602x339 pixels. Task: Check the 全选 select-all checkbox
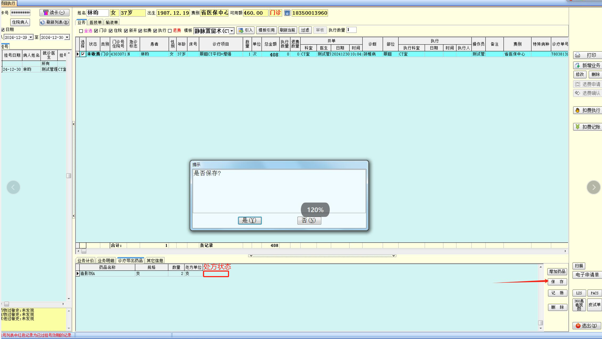[x=81, y=31]
